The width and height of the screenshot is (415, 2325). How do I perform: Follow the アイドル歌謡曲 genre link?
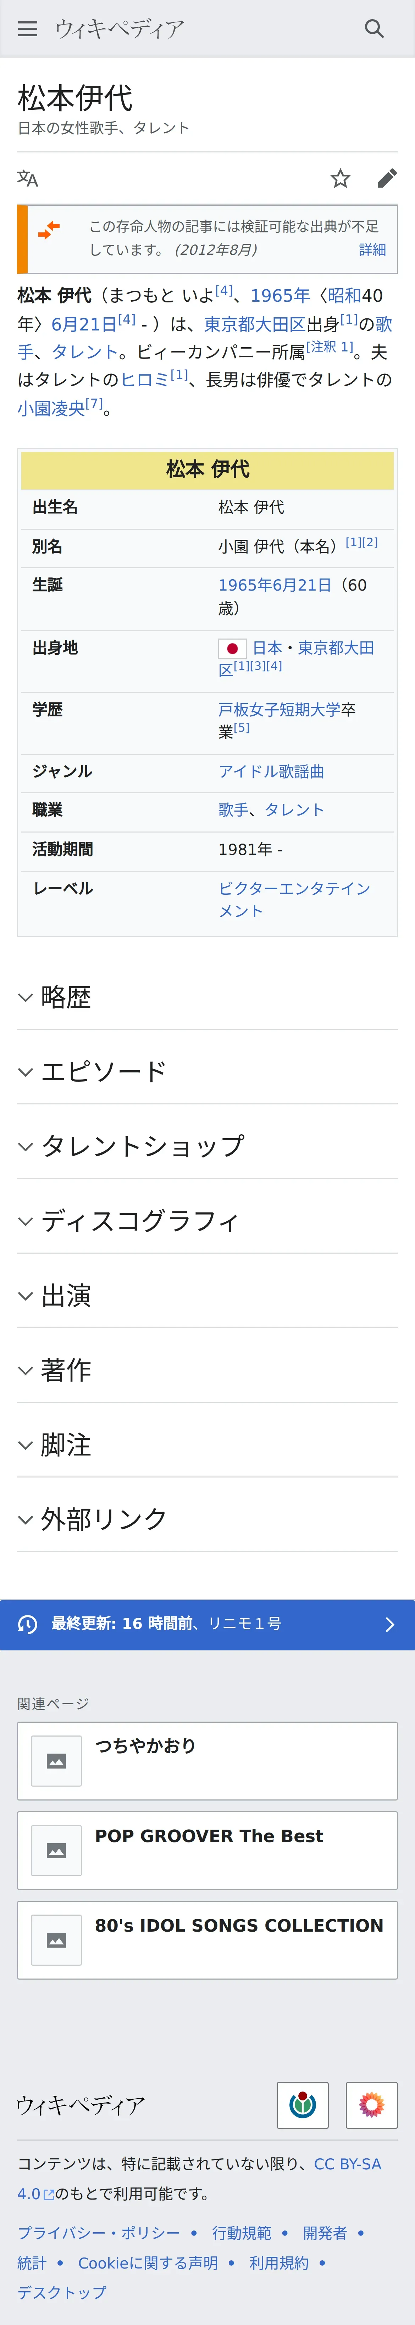(271, 771)
